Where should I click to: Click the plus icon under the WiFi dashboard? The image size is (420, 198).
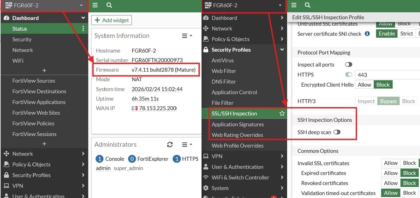pyautogui.click(x=44, y=70)
